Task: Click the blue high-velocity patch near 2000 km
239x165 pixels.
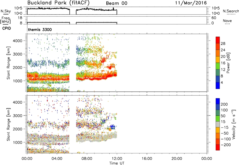Action: [x=113, y=127]
